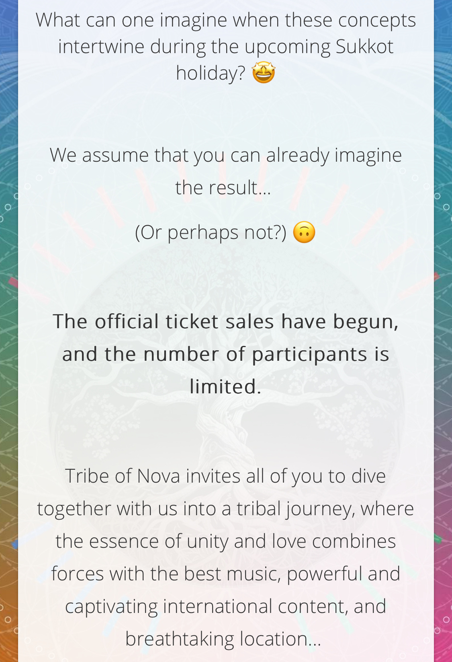This screenshot has width=452, height=662.
Task: Click 'together with us into a tribal journey' line
Action: point(226,508)
